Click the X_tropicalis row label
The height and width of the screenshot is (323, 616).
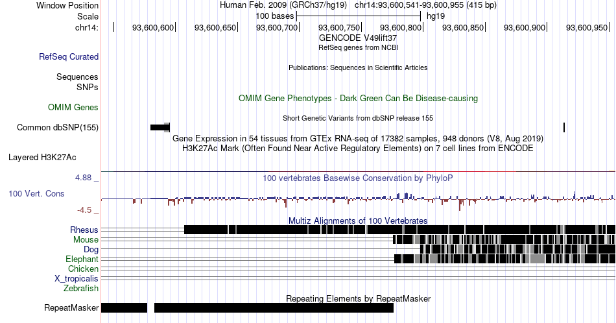click(x=77, y=278)
